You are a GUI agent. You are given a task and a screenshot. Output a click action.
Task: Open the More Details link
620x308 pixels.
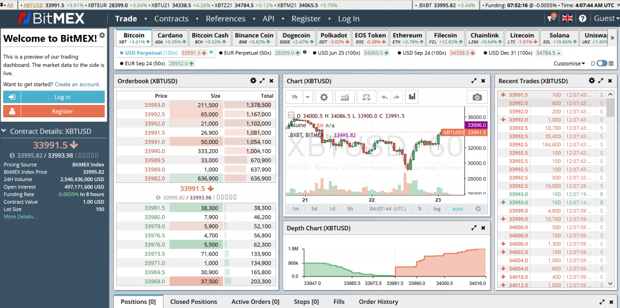point(20,217)
